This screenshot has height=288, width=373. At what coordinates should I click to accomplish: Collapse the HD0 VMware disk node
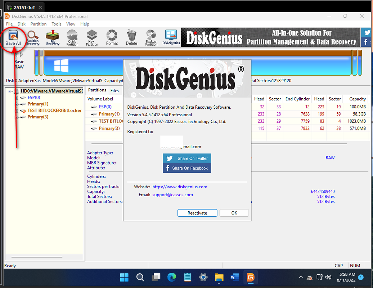[x=9, y=91]
